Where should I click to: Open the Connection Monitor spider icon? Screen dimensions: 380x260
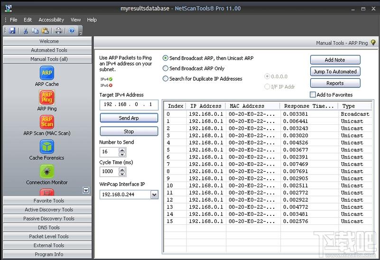click(x=47, y=171)
